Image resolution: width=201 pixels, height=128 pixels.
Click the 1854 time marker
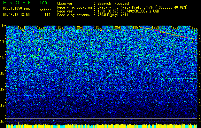[79, 28]
